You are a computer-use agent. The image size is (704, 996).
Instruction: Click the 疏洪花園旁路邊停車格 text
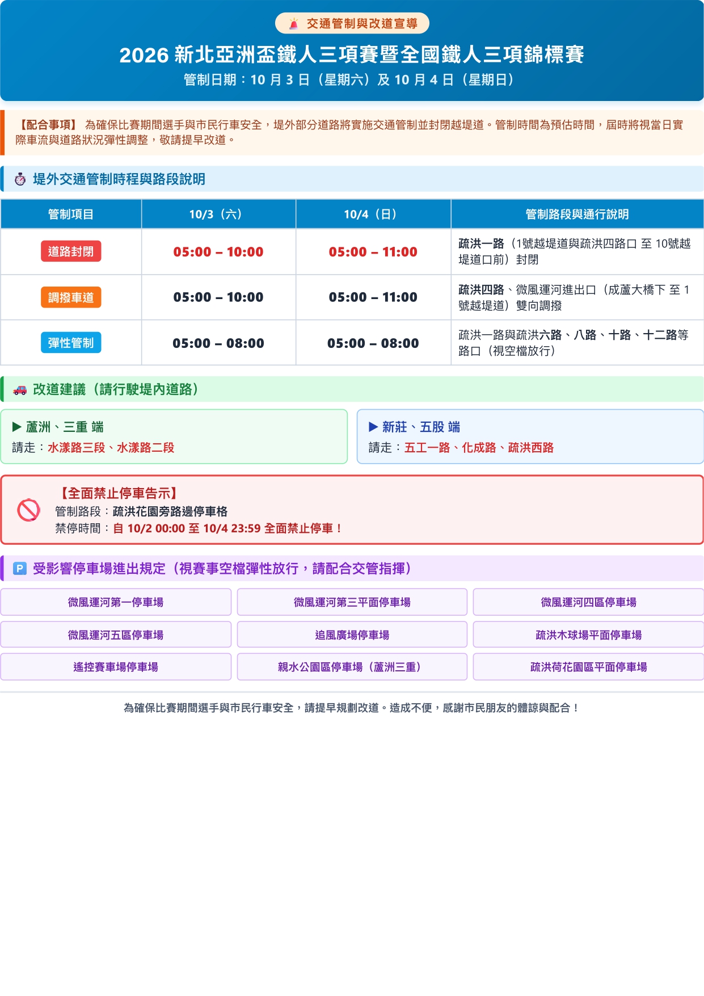(170, 511)
